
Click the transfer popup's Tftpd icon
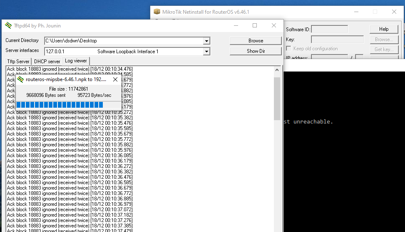[20, 79]
